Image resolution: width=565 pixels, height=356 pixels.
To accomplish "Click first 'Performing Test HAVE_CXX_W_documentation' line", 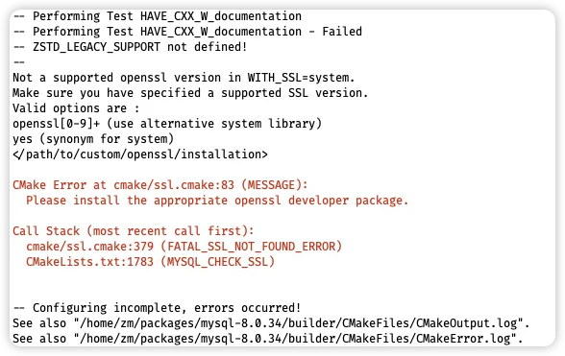I will pos(158,16).
